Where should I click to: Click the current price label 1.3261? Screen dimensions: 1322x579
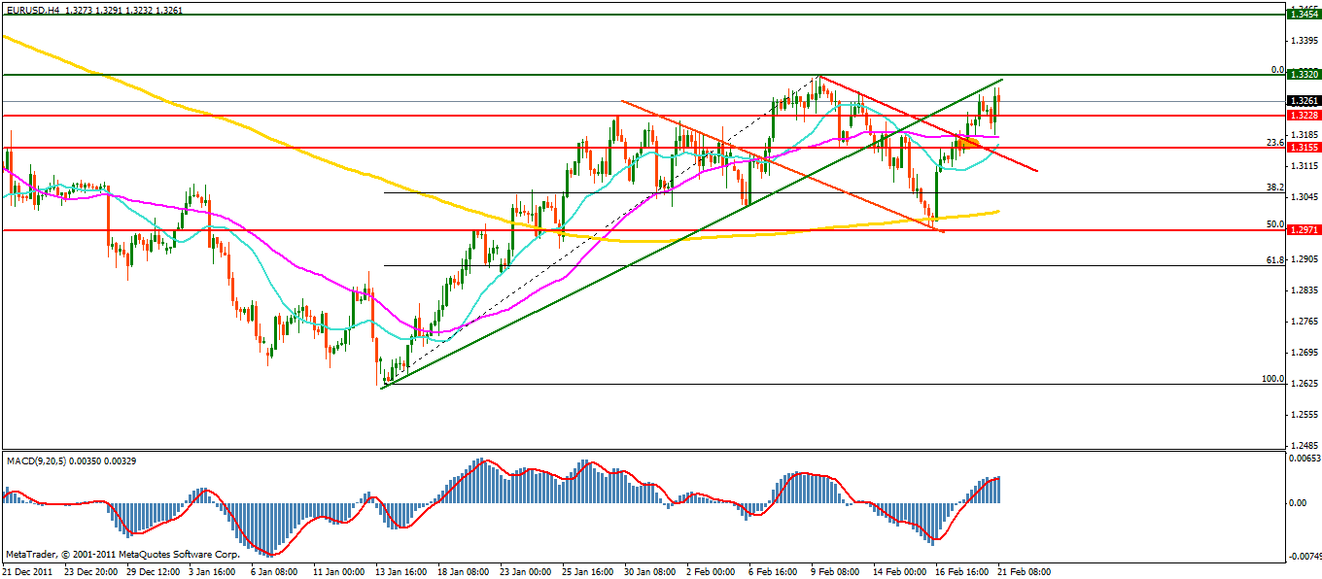coord(1302,100)
